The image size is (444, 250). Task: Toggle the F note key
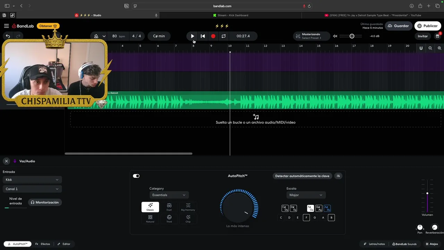pyautogui.click(x=306, y=218)
